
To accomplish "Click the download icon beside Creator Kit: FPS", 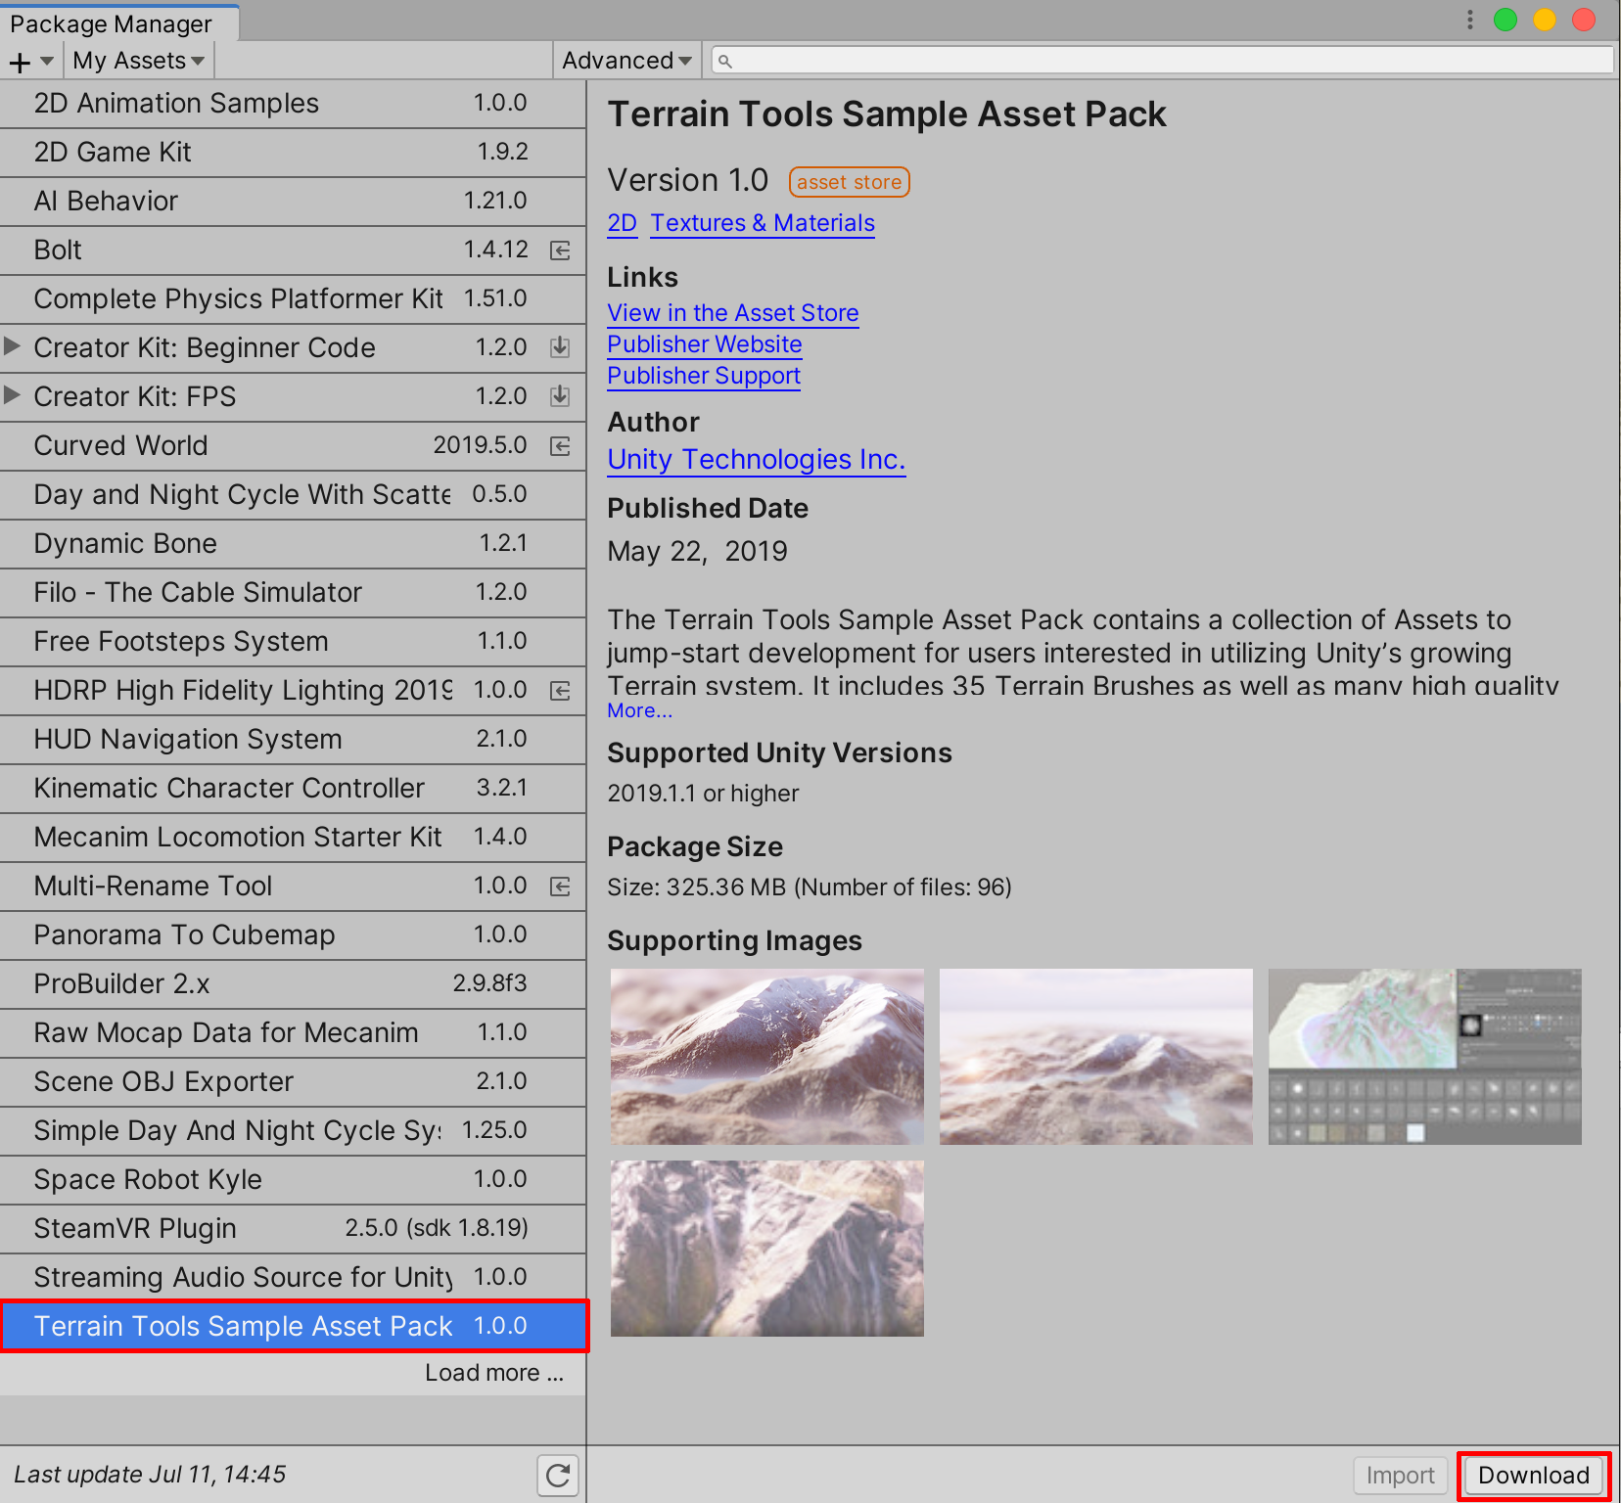I will click(x=560, y=396).
